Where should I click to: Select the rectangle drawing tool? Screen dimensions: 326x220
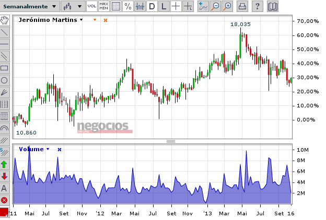point(4,68)
